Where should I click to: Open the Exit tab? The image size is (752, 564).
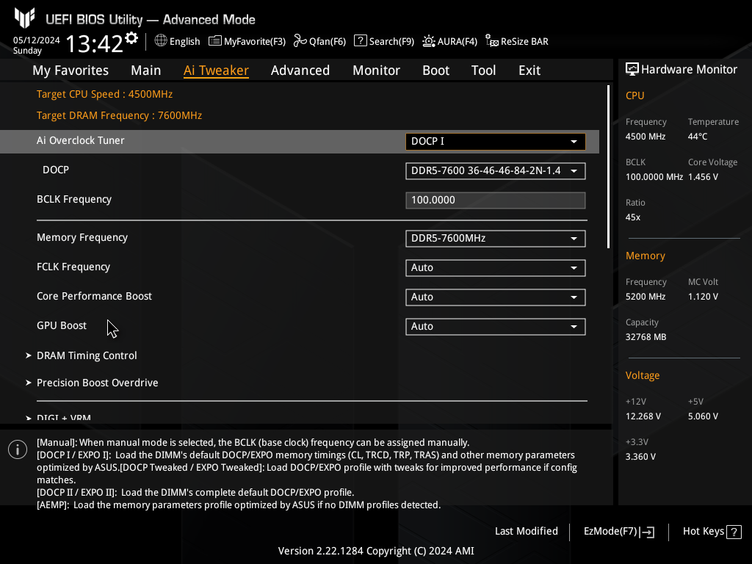529,70
